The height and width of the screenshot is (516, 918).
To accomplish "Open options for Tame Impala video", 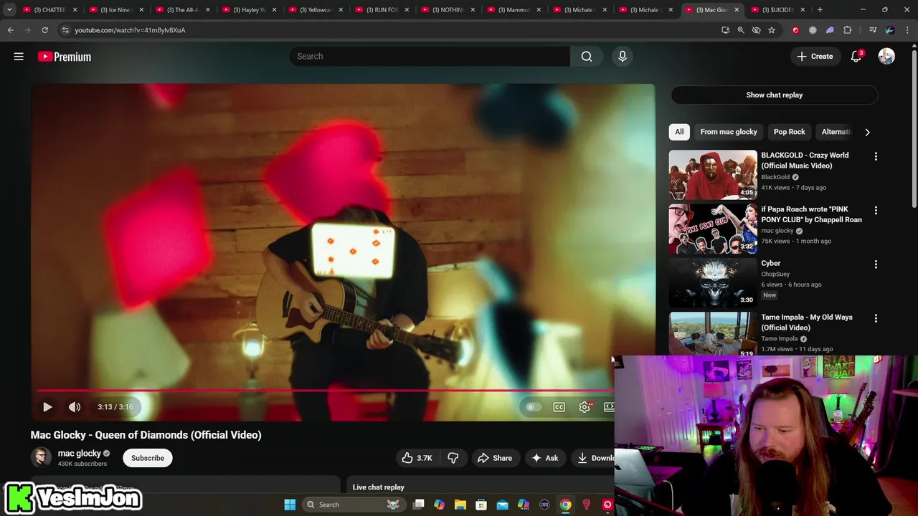I will click(x=876, y=318).
